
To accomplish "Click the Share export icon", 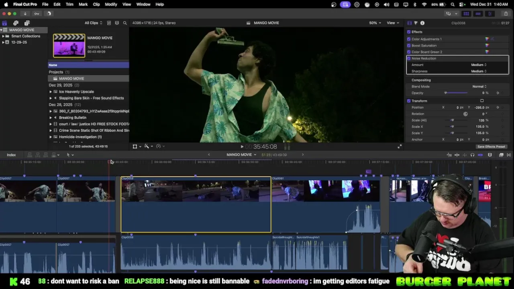I will click(x=506, y=14).
